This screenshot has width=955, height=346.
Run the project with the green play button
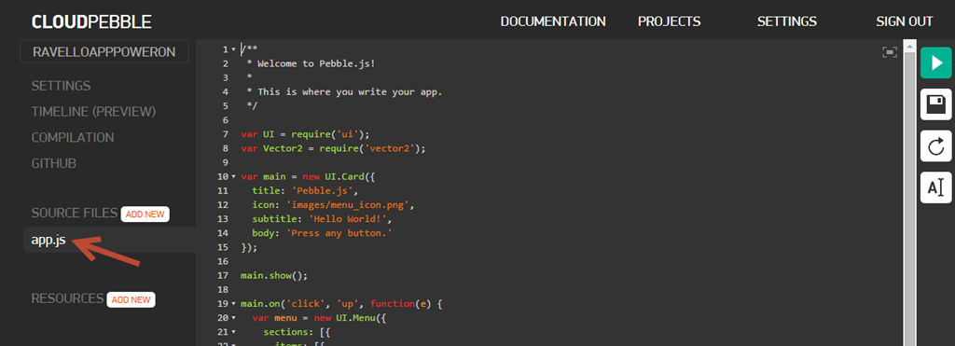(936, 62)
